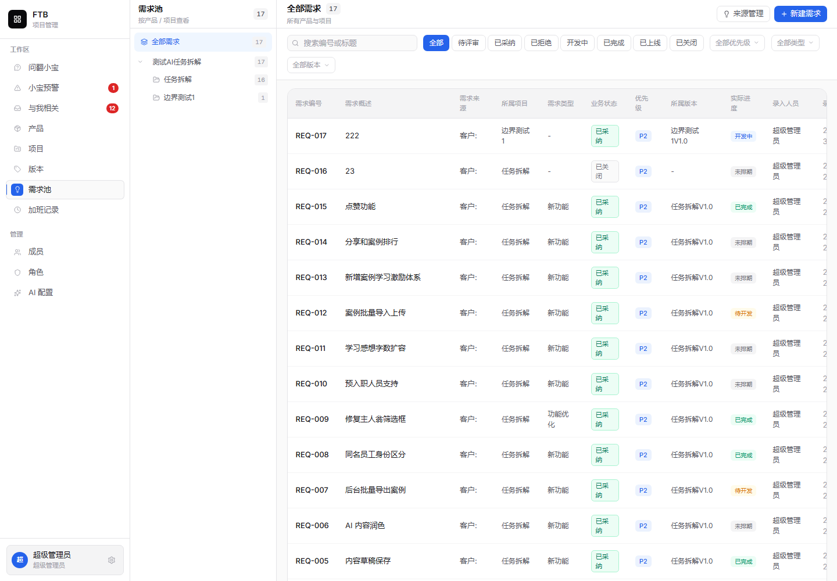Screen dimensions: 837x581
Task: Click the 开发中 progress tag on REQ-017
Action: coord(743,137)
